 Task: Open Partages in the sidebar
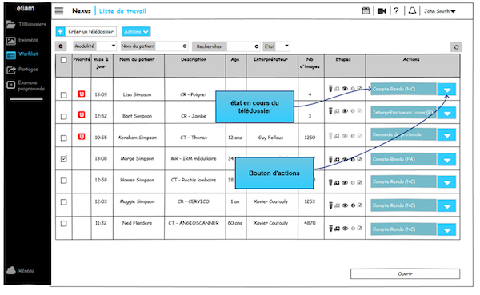pyautogui.click(x=22, y=70)
